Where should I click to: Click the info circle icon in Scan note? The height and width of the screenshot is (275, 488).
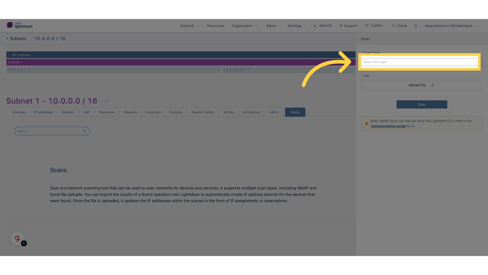pyautogui.click(x=367, y=123)
